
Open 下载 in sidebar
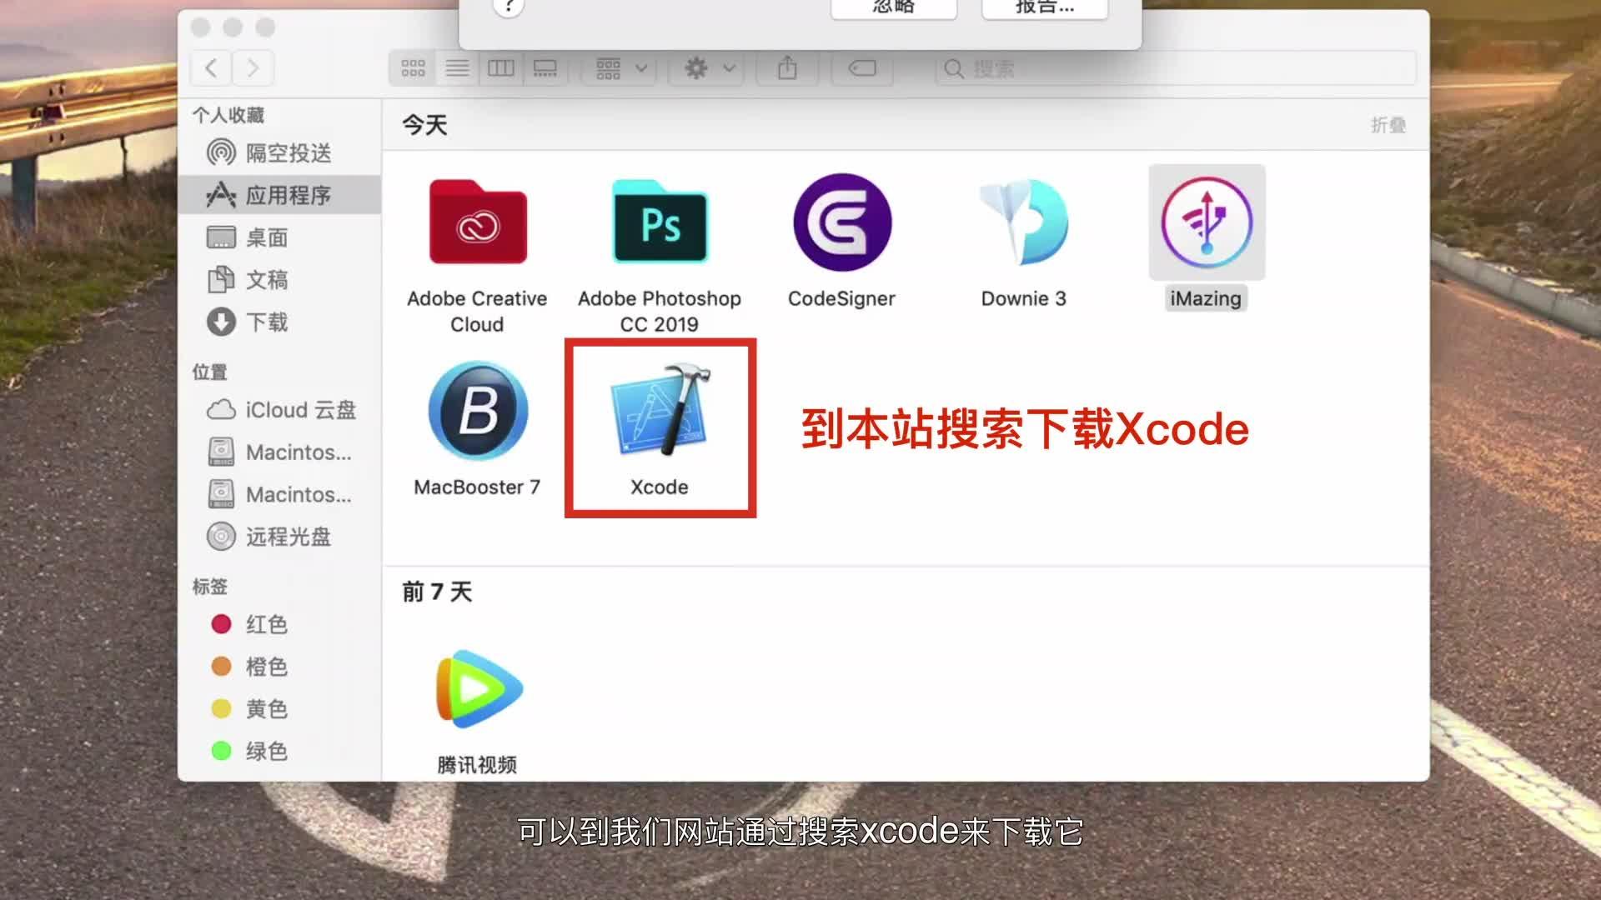coord(279,322)
